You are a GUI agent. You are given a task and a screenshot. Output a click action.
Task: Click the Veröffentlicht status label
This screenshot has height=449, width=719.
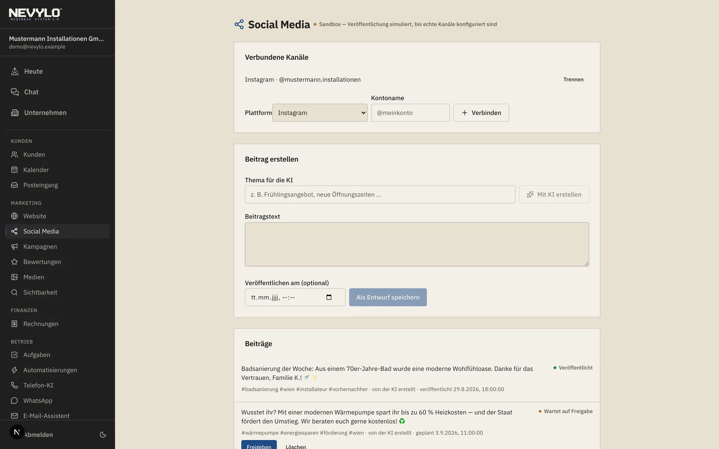[573, 368]
